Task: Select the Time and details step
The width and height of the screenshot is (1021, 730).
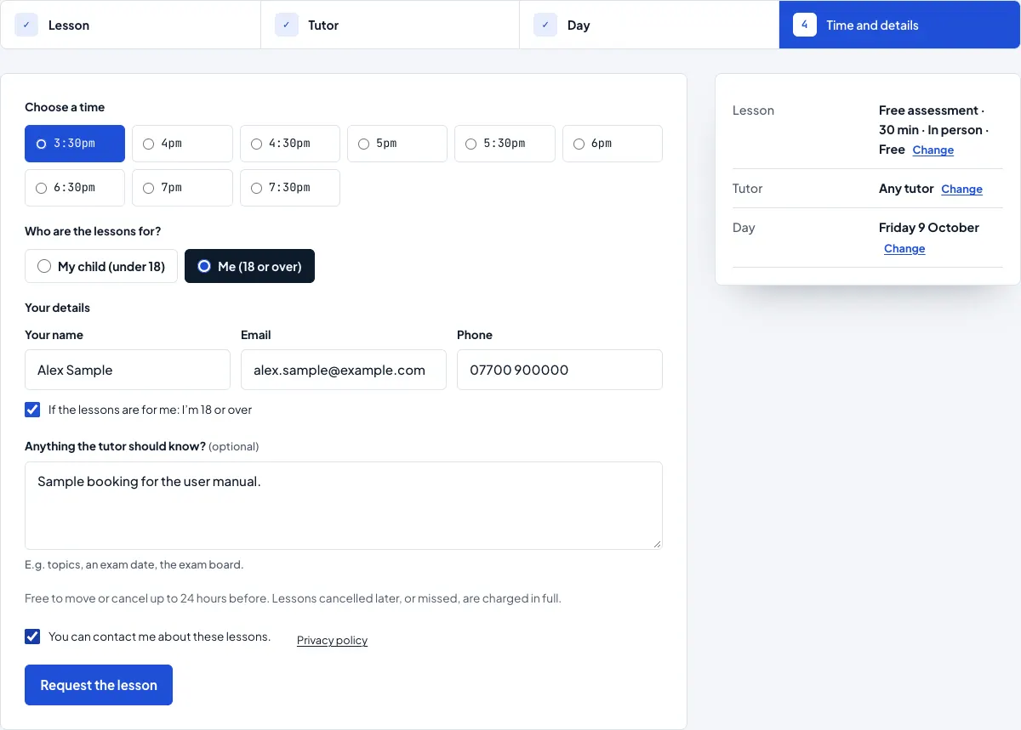Action: [899, 25]
